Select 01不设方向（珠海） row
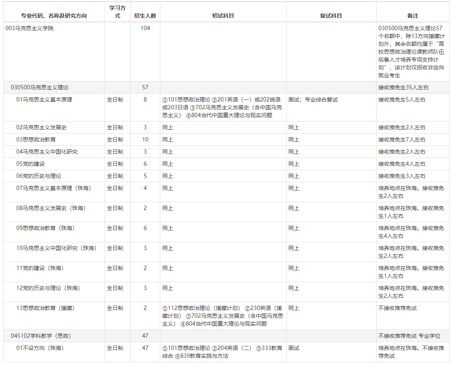Screen dimensions: 451x366 tap(226, 352)
